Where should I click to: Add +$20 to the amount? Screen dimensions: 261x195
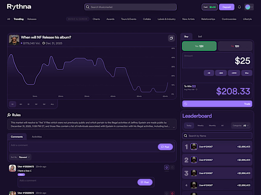tap(221, 73)
